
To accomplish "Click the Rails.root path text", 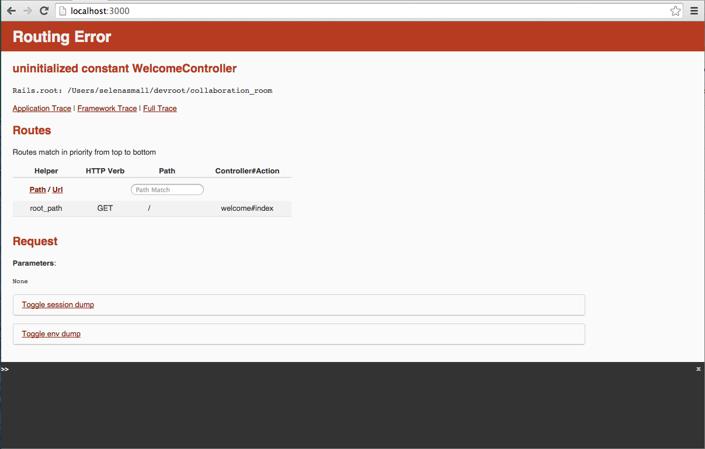I will 143,91.
